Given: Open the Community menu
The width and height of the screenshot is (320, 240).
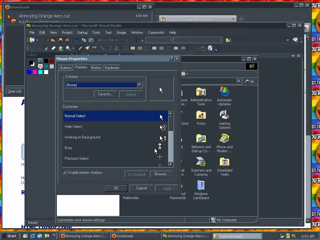Looking at the screenshot, I should [156, 32].
